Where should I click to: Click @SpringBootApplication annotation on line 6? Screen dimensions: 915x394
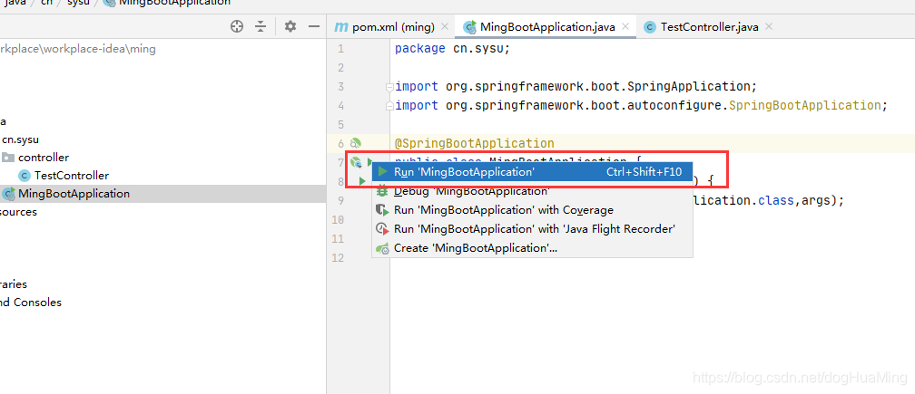pos(475,143)
